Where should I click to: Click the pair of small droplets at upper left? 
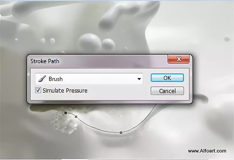tap(48, 41)
